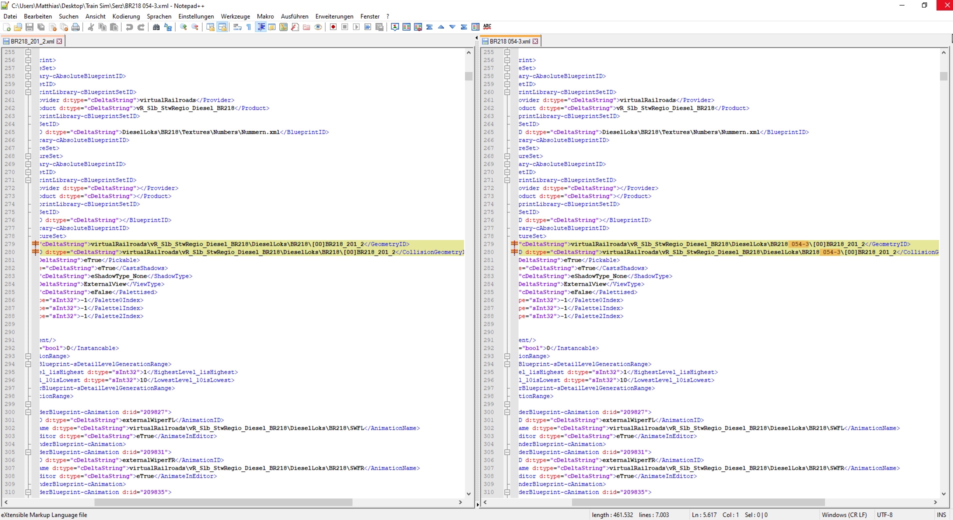Image resolution: width=953 pixels, height=520 pixels.
Task: Click the ABC spell check icon
Action: click(x=487, y=27)
